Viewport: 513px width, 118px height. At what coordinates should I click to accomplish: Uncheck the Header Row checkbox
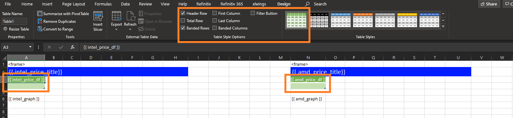click(183, 13)
